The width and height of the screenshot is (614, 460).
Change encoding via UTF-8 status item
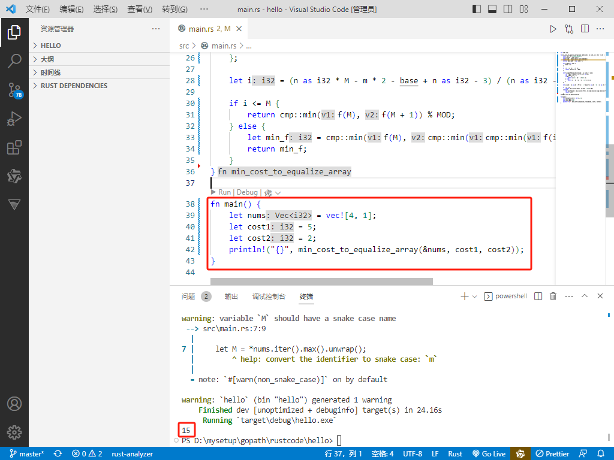[x=413, y=454]
